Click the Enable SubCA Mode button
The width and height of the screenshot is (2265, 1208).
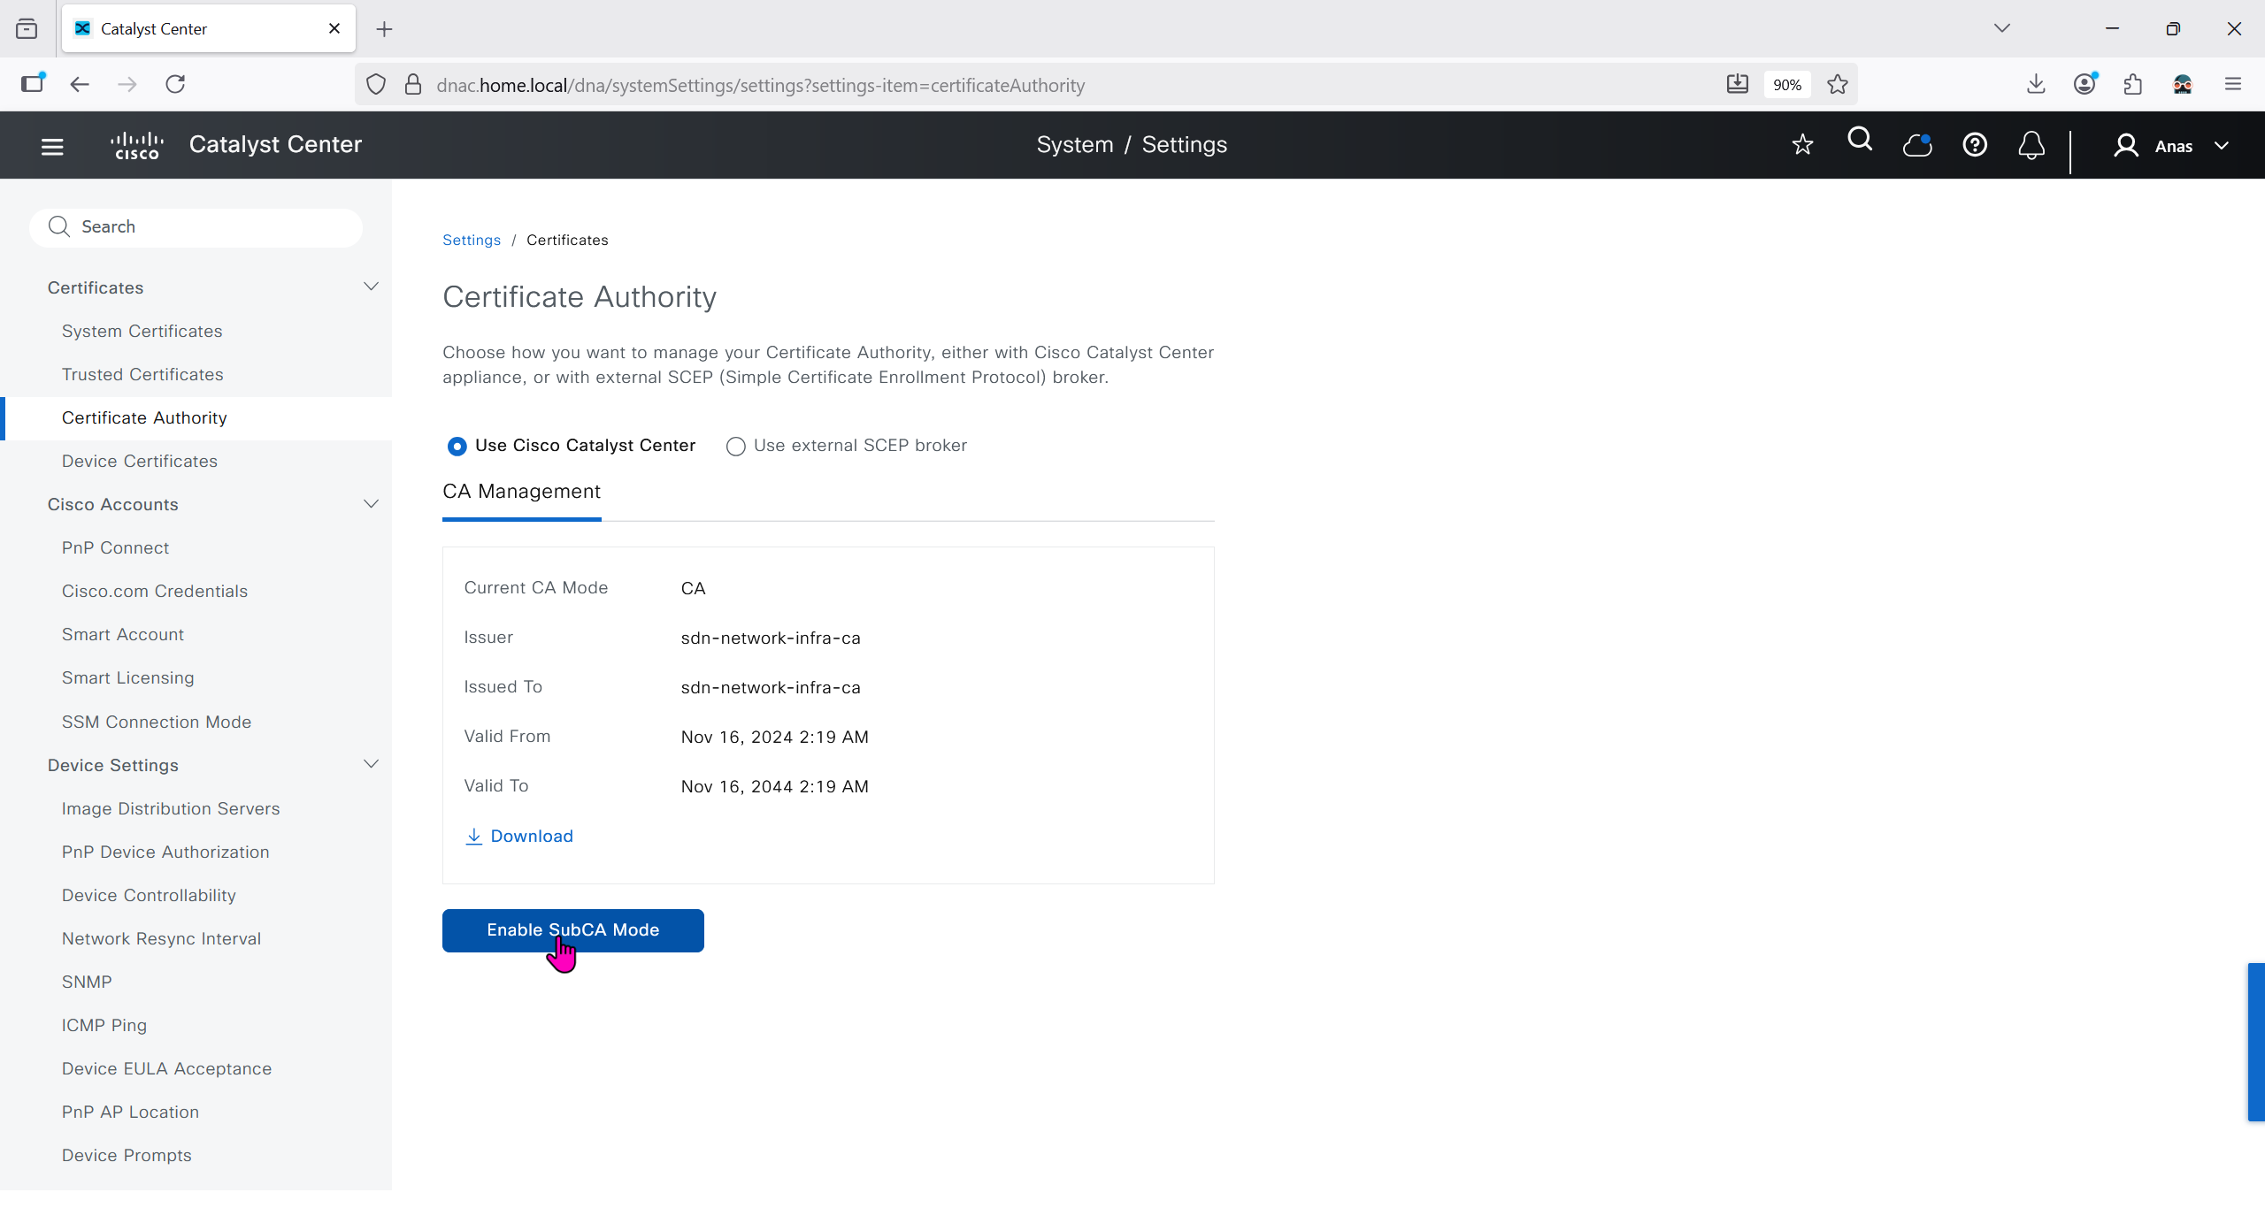tap(572, 930)
